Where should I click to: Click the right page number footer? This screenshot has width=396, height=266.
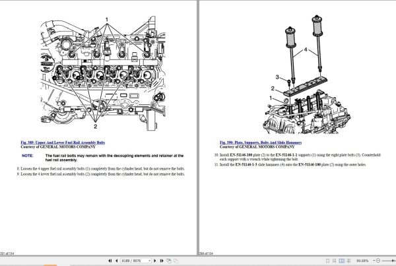pos(206,253)
